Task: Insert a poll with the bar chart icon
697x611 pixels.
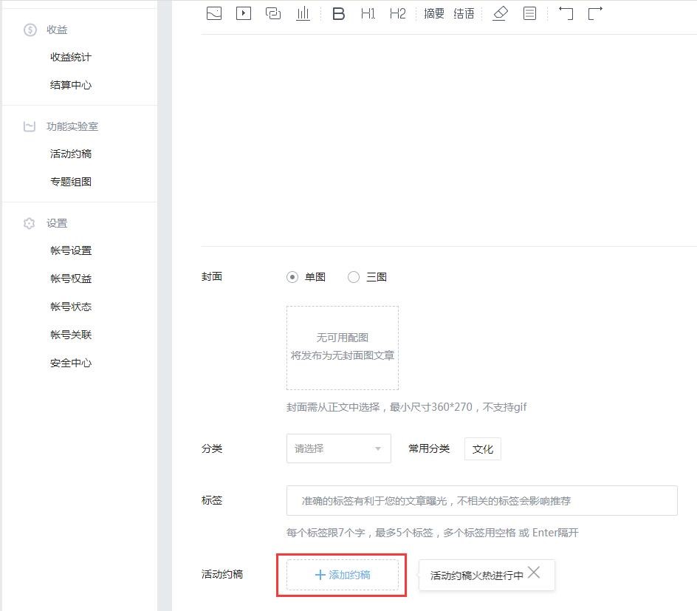Action: point(303,13)
